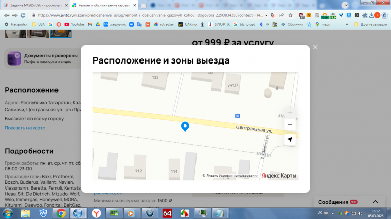Viewport: 391px width, 219px height.
Task: Open the Обмінник bookmark
Action: coord(292,24)
